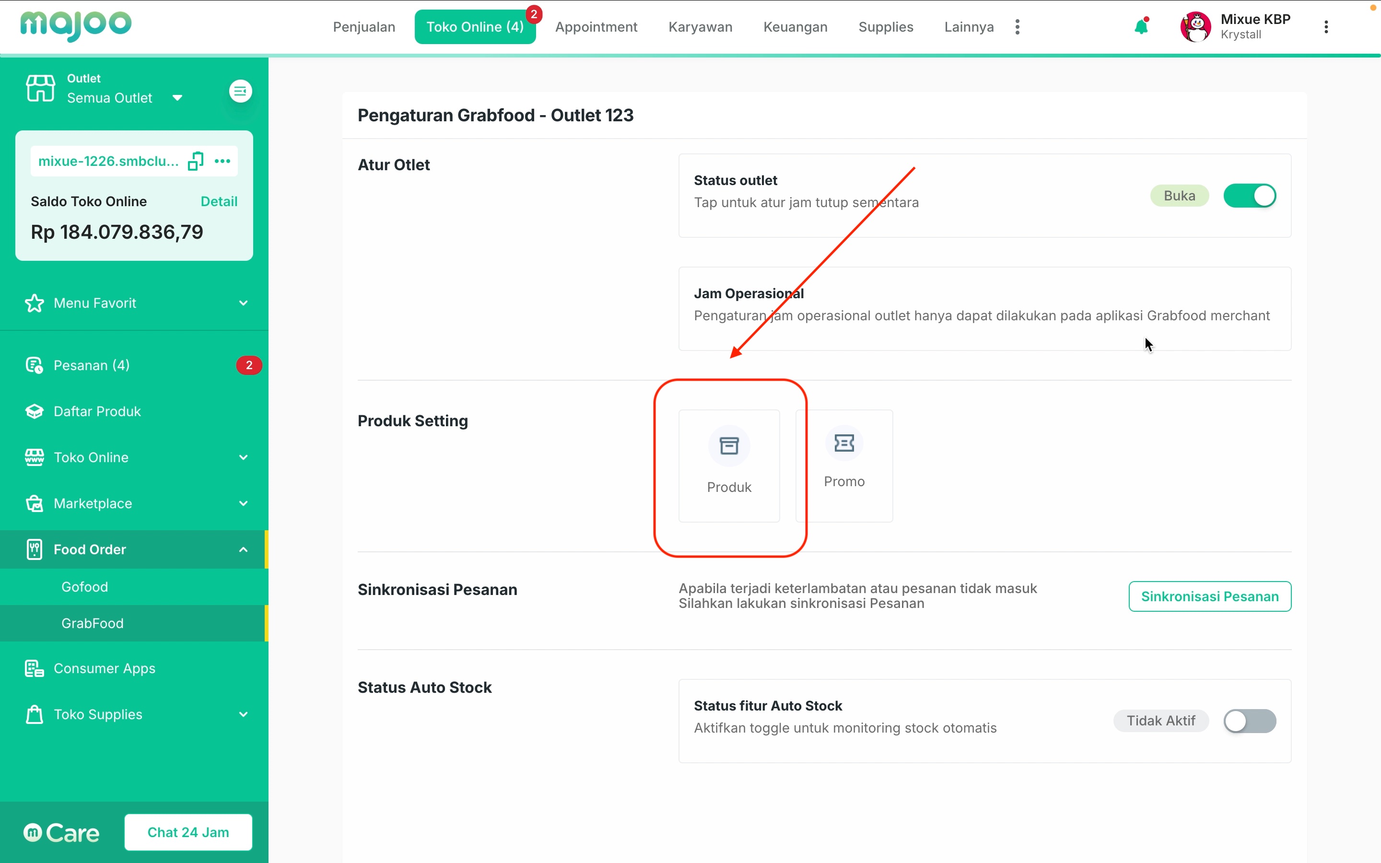Copy the mixue-1226 store link
This screenshot has height=863, width=1381.
point(196,161)
